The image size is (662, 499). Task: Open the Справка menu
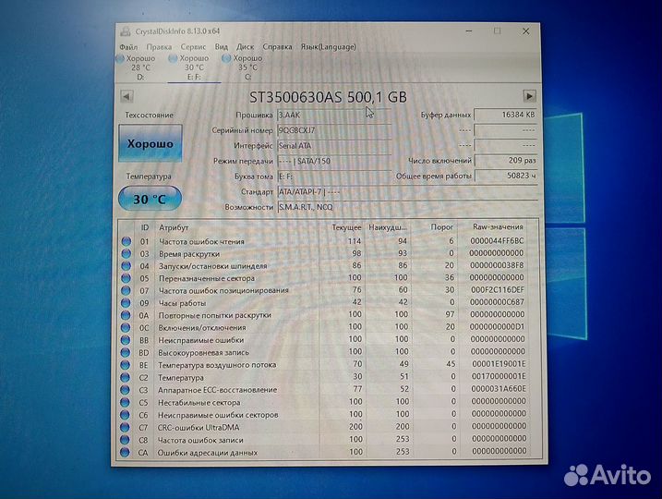(277, 47)
